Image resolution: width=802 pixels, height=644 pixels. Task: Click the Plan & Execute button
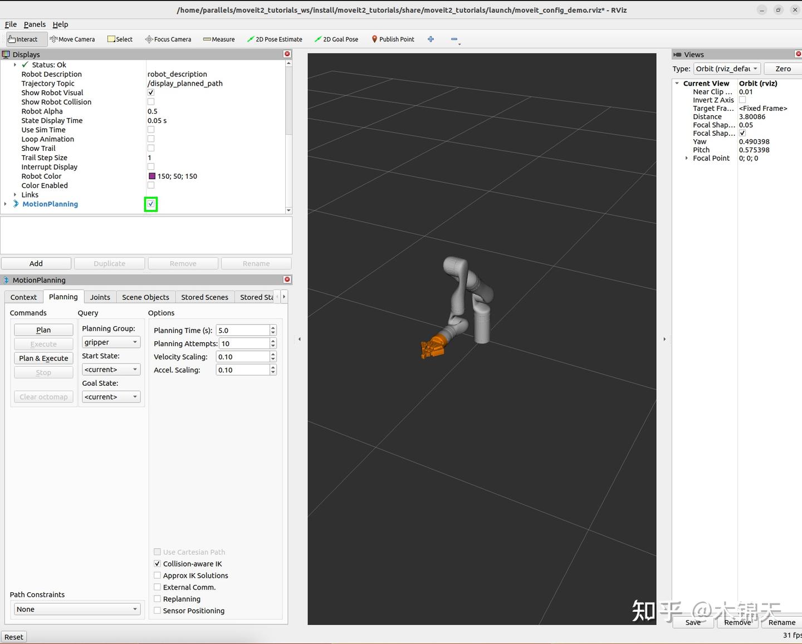click(x=43, y=358)
